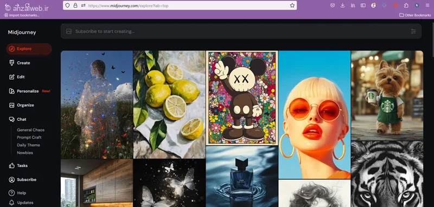Click the site permissions icon in the address bar
This screenshot has height=207, width=434.
pyautogui.click(x=83, y=5)
